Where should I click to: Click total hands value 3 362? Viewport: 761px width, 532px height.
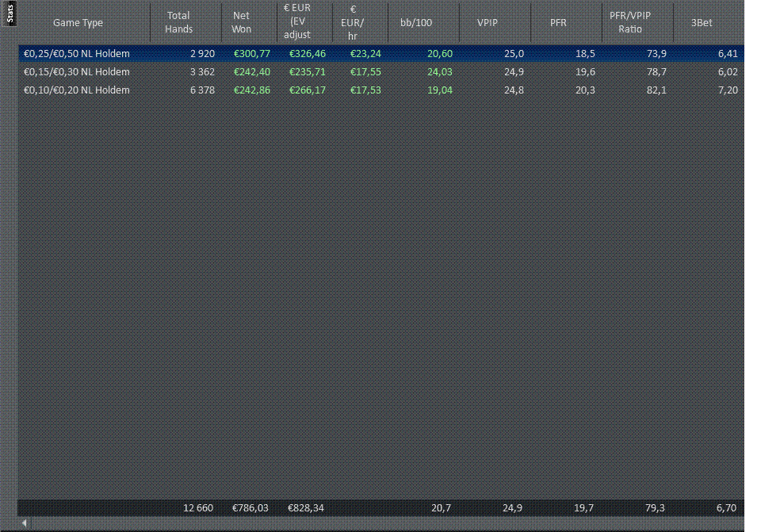pyautogui.click(x=202, y=72)
